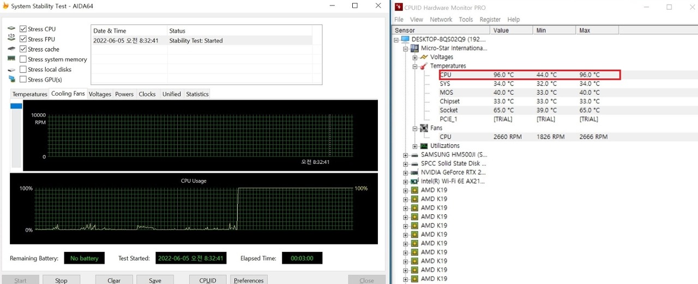Open AIDA64 Preferences
The width and height of the screenshot is (698, 284).
tap(249, 280)
